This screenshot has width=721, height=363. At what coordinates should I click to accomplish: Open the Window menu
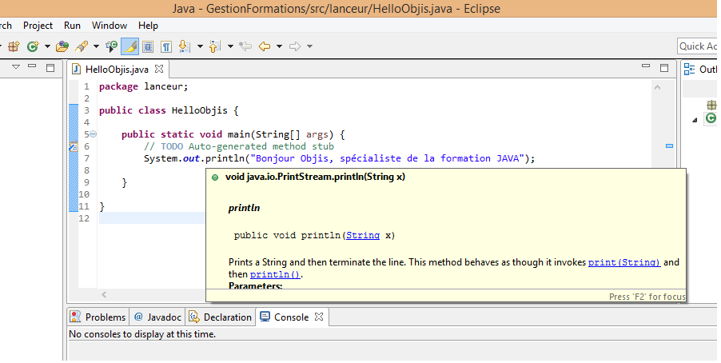click(110, 26)
